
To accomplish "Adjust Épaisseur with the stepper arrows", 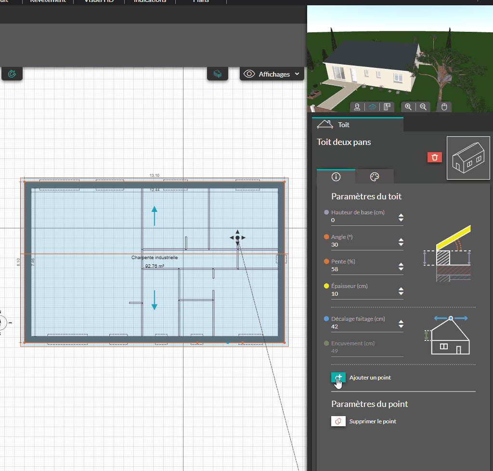I will click(401, 291).
